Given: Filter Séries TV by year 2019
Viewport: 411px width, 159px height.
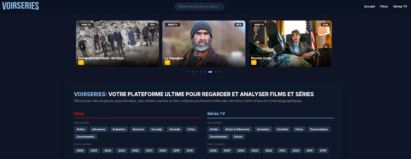Looking at the screenshot, I should pyautogui.click(x=309, y=151).
